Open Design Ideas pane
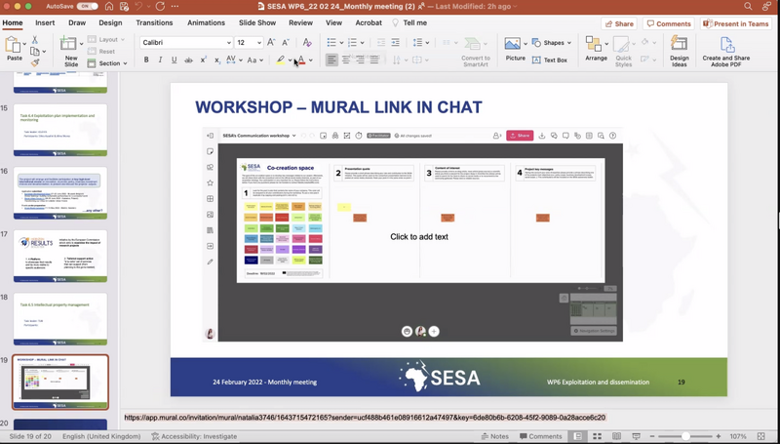This screenshot has width=780, height=444. 679,51
